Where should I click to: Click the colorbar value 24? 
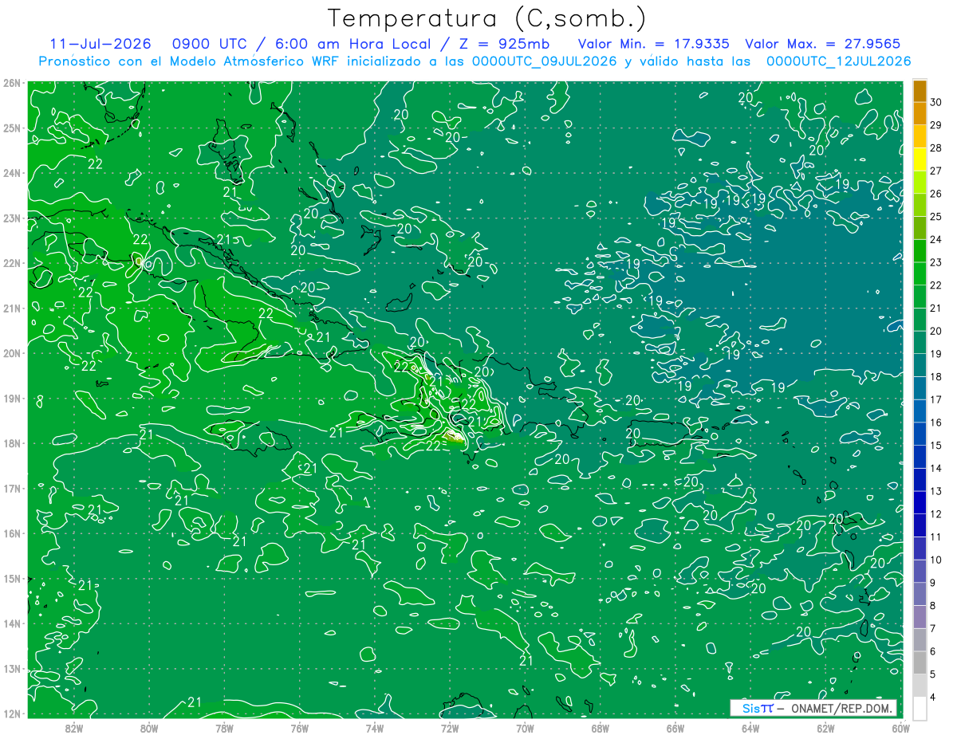pyautogui.click(x=935, y=239)
